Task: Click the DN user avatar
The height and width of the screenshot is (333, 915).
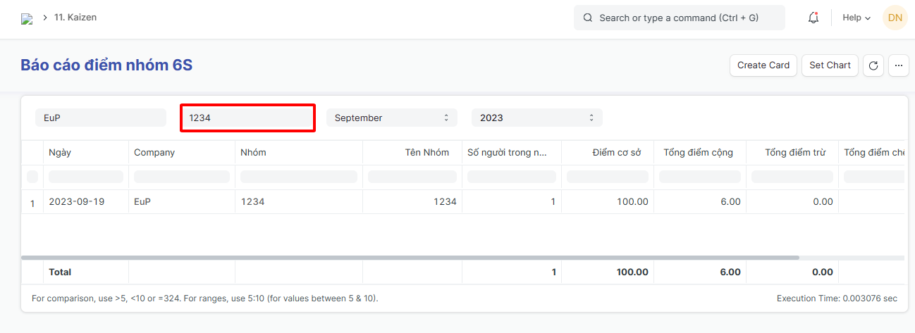Action: pyautogui.click(x=895, y=18)
